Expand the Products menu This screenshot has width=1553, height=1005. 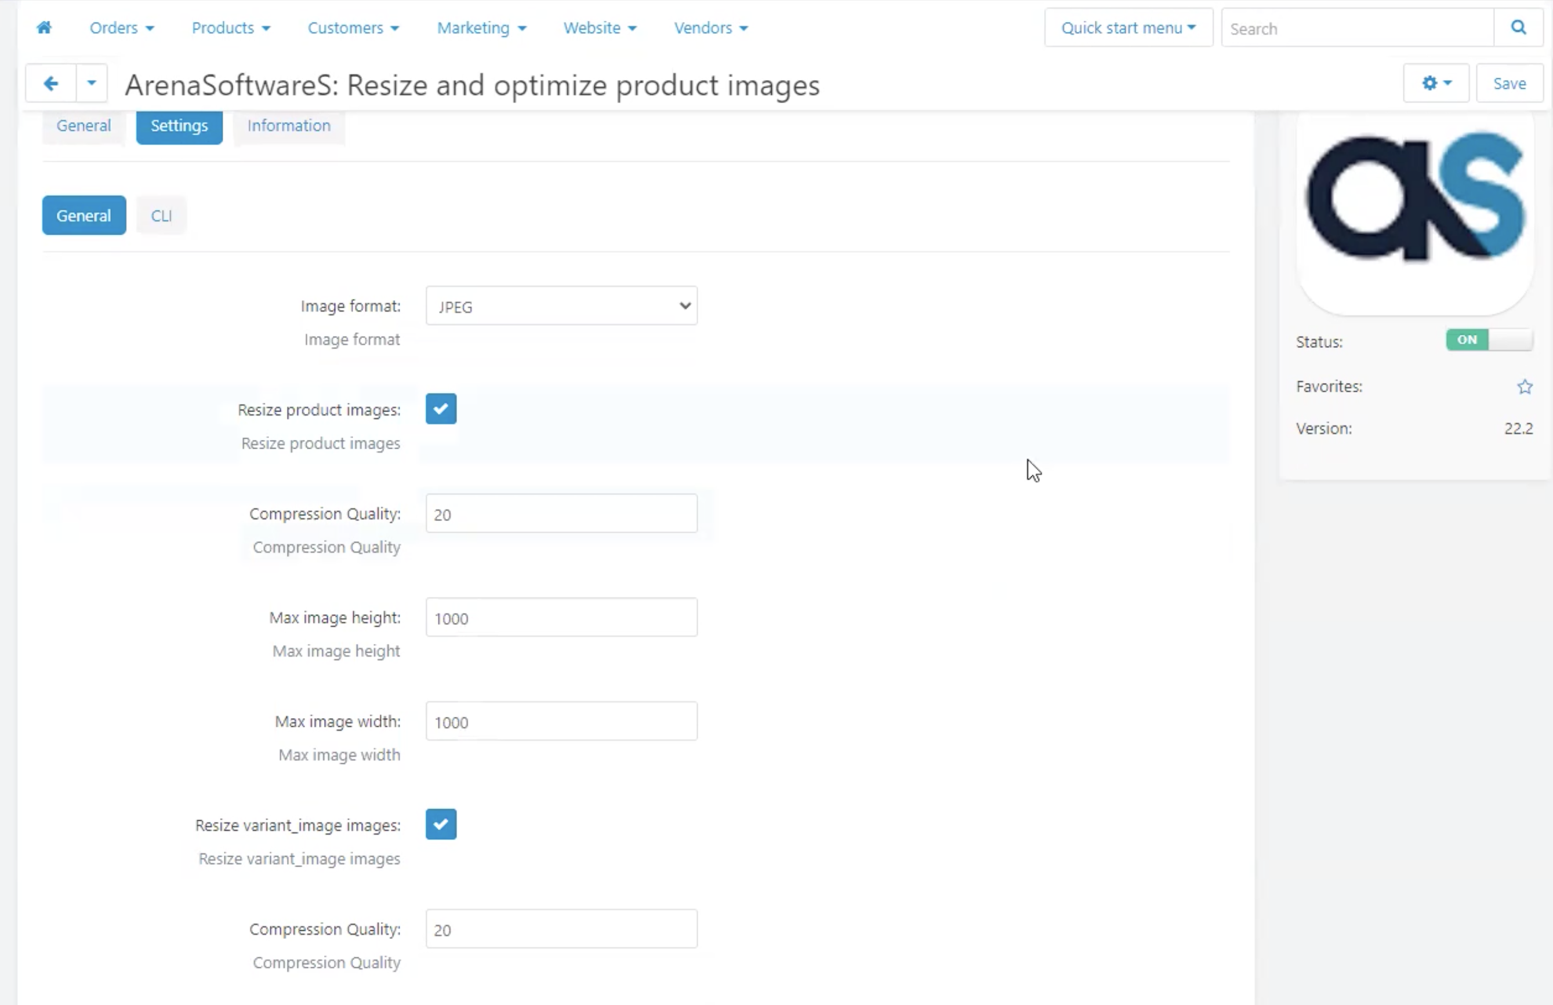(x=230, y=28)
